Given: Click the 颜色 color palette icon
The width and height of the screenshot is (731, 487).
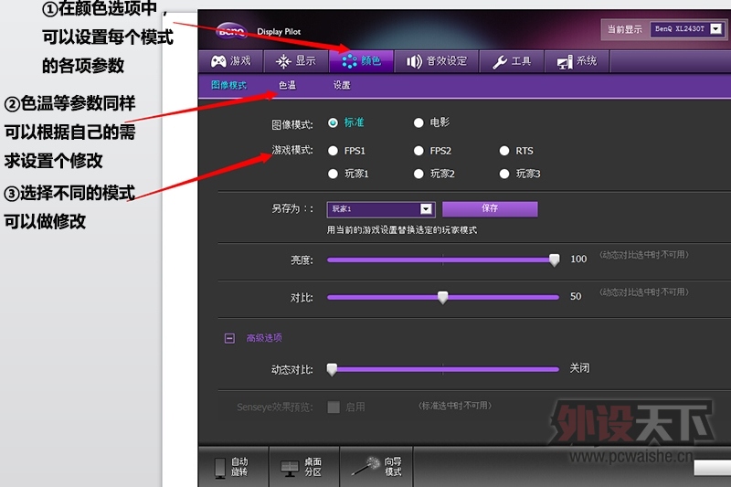Looking at the screenshot, I should 349,61.
